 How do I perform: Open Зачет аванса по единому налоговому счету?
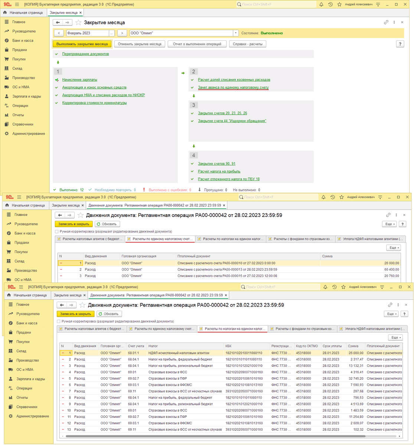coord(233,88)
